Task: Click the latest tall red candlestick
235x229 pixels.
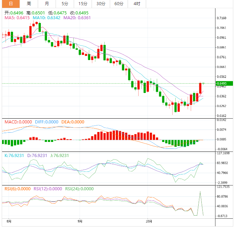Action: click(200, 88)
